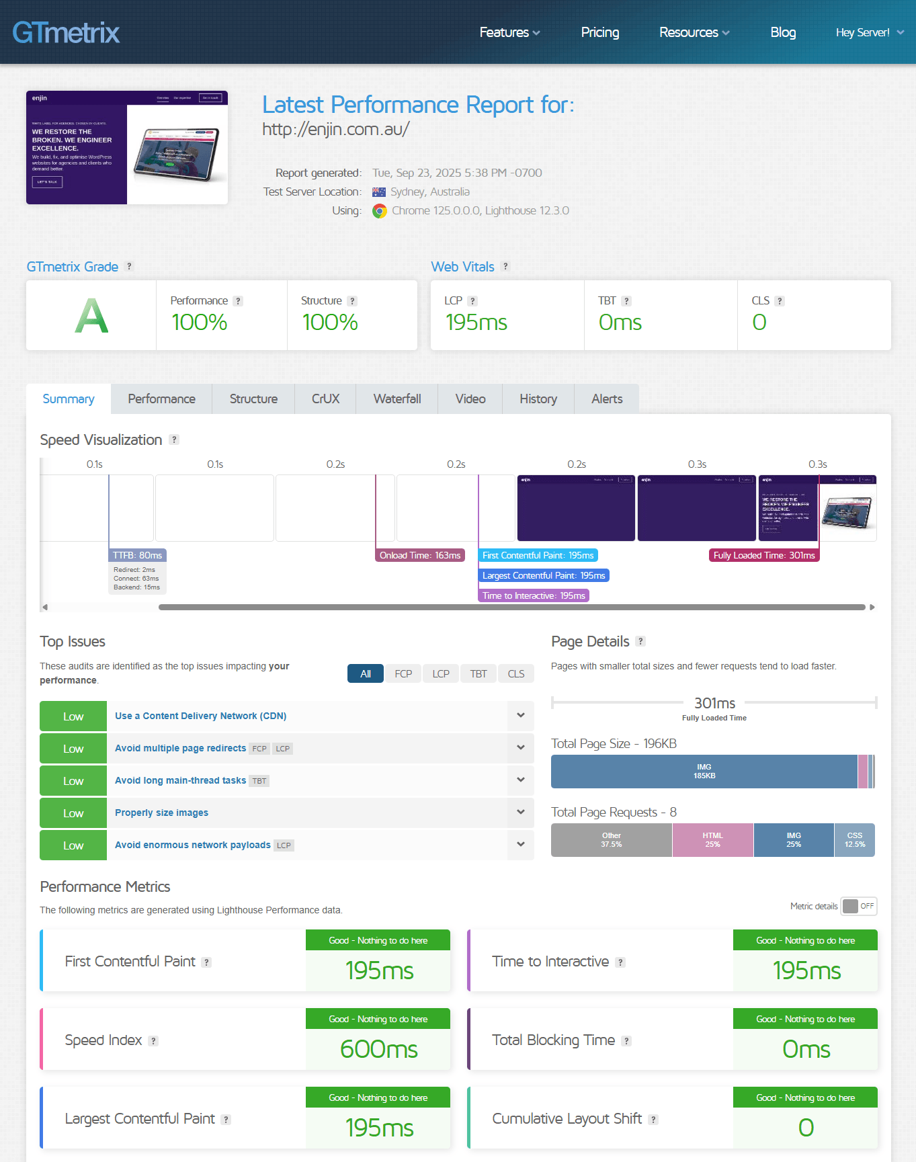The image size is (916, 1162).
Task: Click the LCP question mark icon
Action: pyautogui.click(x=472, y=301)
